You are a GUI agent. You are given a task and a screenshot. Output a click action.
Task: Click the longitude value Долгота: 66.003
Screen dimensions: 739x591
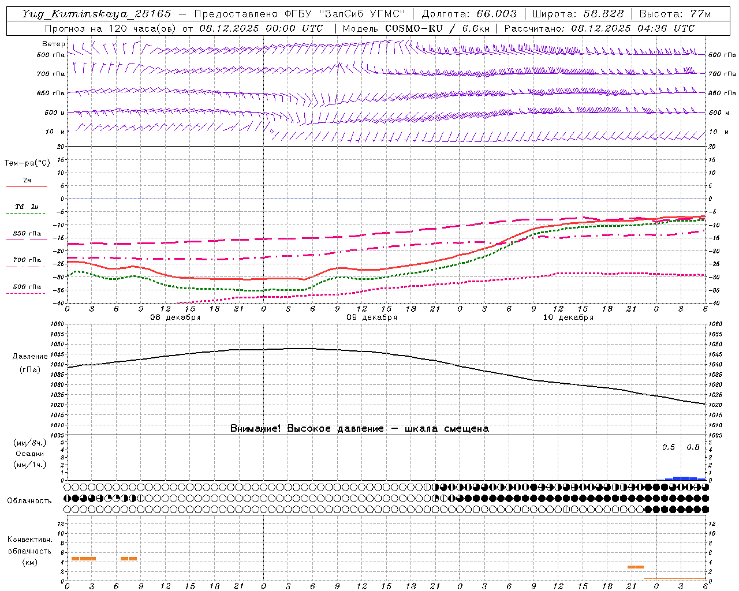(469, 14)
